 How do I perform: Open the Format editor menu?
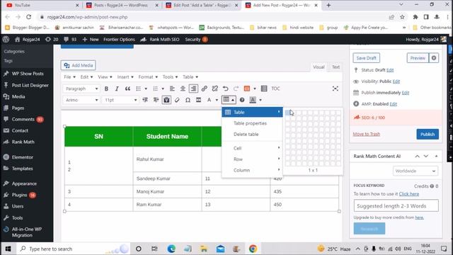[x=148, y=77]
